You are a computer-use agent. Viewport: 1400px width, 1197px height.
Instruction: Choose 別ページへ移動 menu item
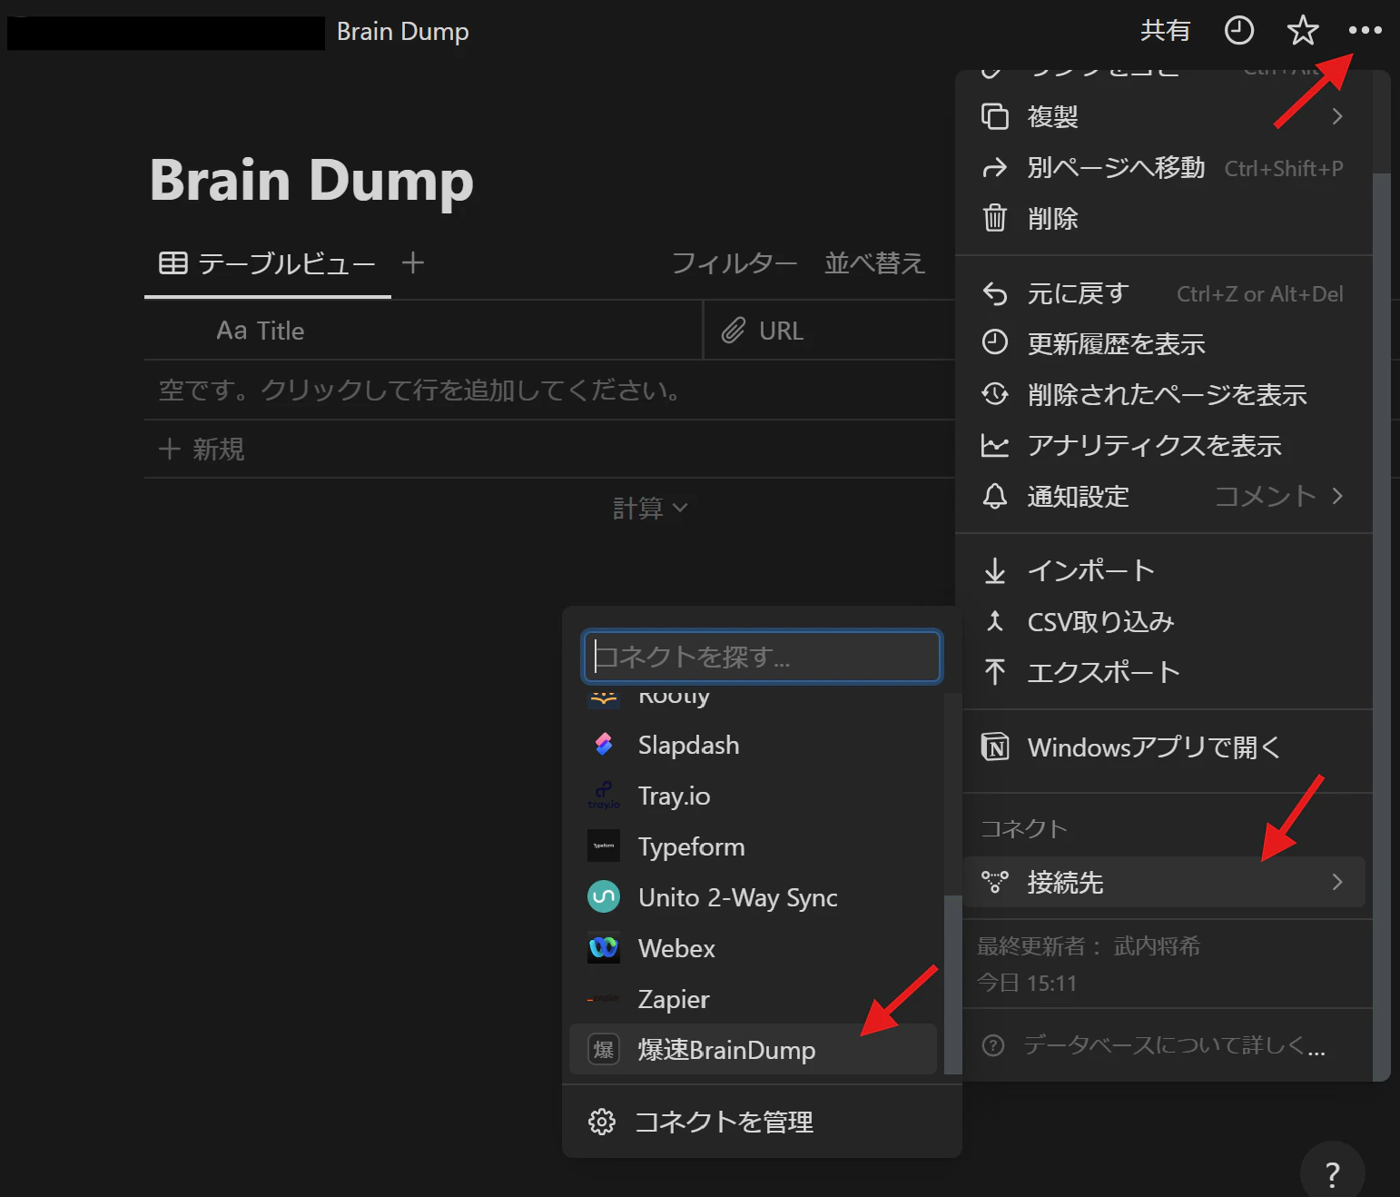coord(1164,167)
